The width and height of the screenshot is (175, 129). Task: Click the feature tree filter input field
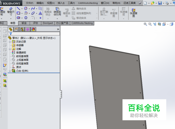[x=34, y=34]
